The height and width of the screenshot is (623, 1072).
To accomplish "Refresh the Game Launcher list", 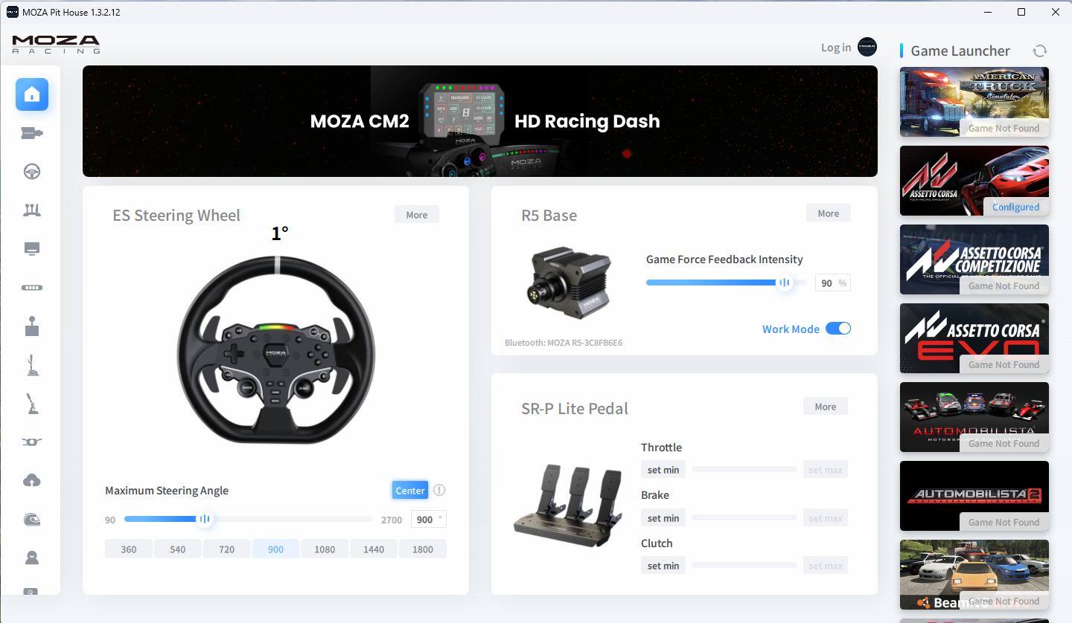I will coord(1040,51).
